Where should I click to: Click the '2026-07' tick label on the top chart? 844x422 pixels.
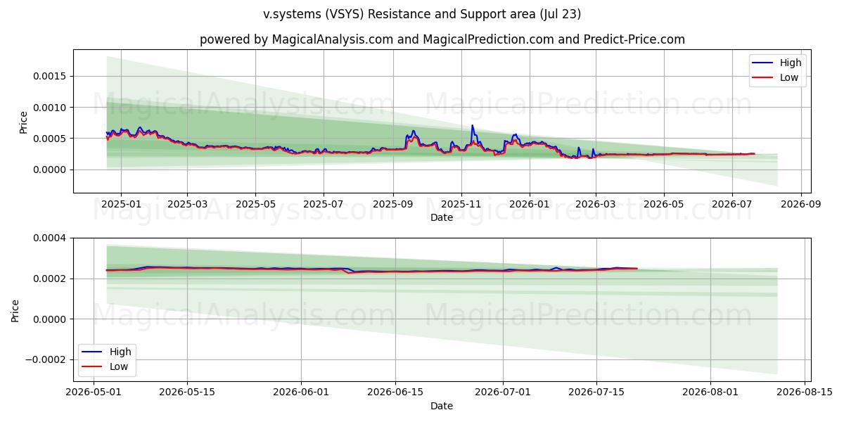732,204
